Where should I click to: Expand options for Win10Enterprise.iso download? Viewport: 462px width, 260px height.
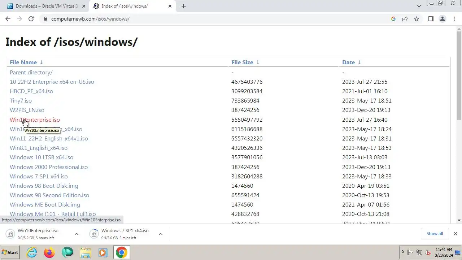pos(77,234)
